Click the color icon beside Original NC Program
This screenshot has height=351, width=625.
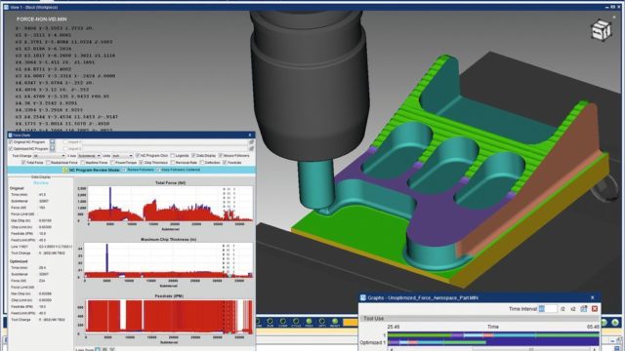click(52, 142)
